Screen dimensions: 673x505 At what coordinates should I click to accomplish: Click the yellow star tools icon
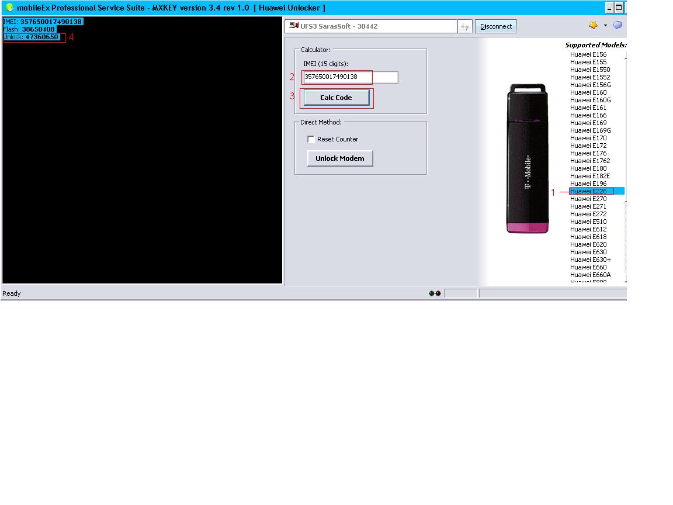click(593, 25)
